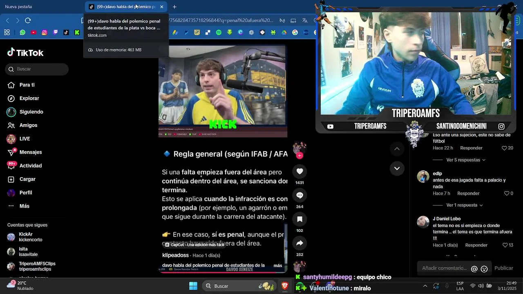Open video comments via speech bubble icon
Image resolution: width=523 pixels, height=294 pixels.
point(299,195)
